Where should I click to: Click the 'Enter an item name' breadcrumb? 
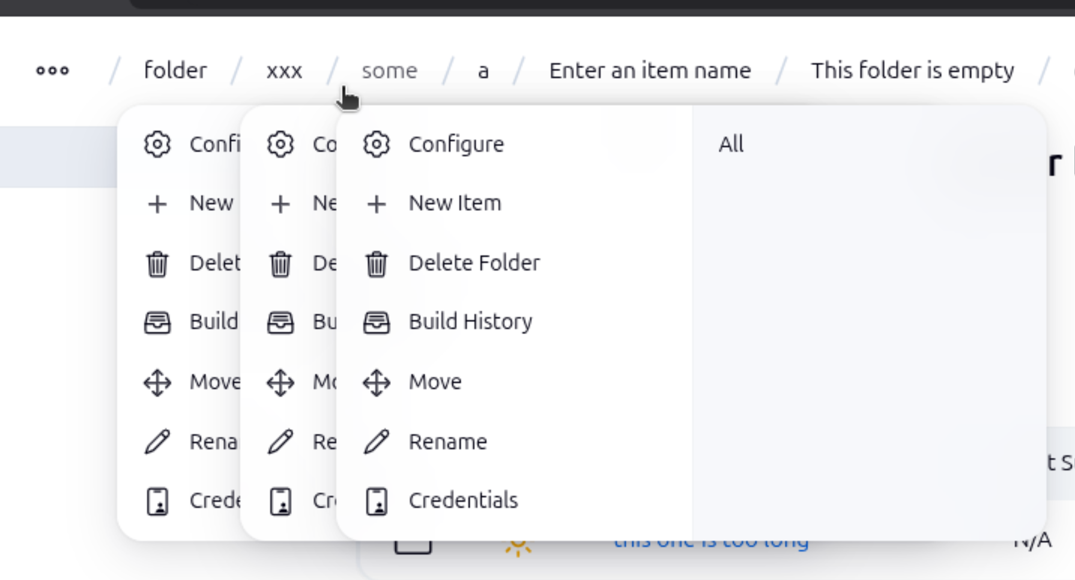[650, 71]
